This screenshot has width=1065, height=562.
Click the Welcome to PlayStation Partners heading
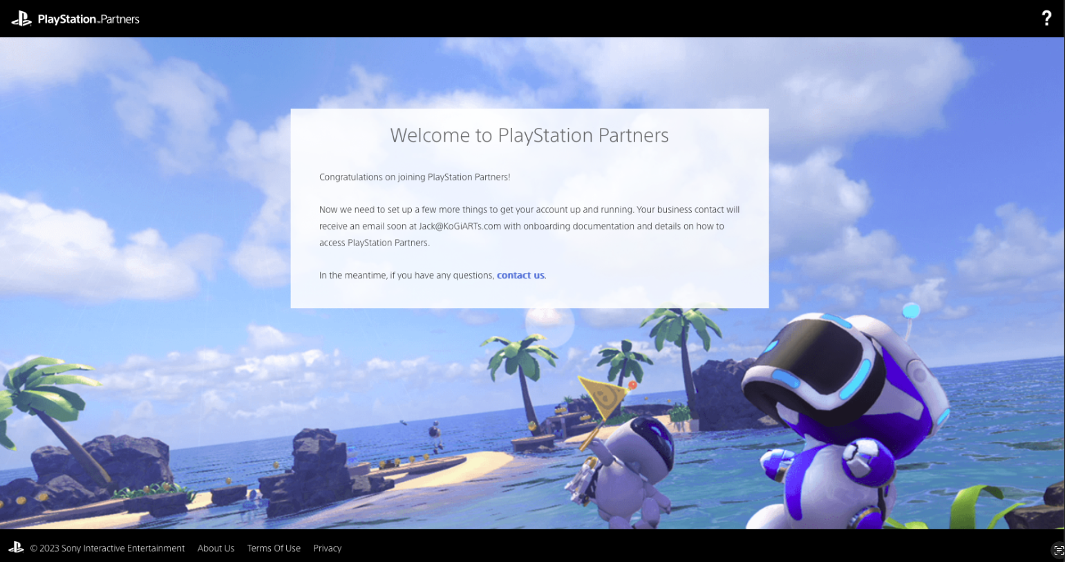[x=529, y=135]
